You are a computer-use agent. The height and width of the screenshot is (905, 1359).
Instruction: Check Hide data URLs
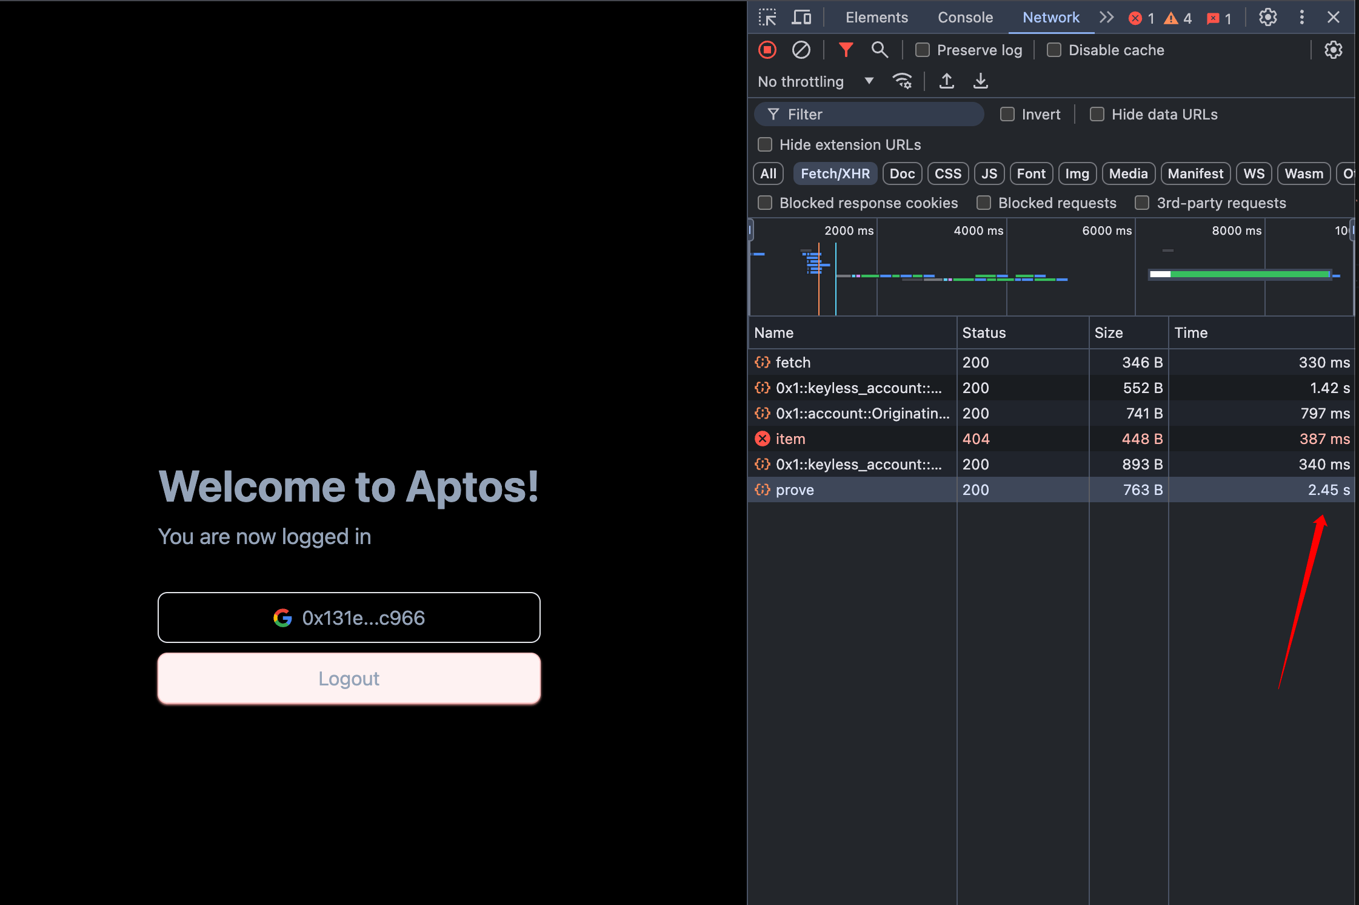pyautogui.click(x=1097, y=114)
